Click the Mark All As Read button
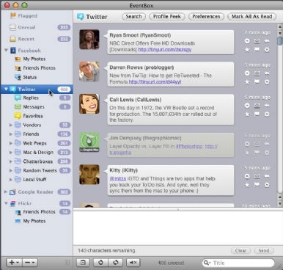 (251, 17)
